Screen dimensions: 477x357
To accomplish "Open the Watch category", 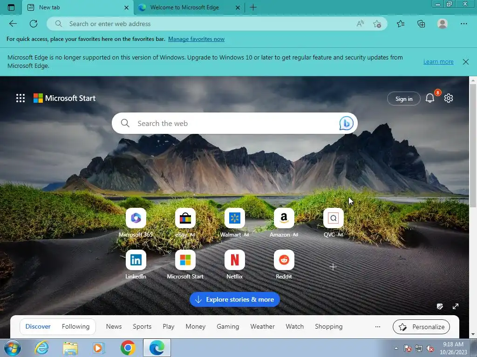I will point(294,327).
